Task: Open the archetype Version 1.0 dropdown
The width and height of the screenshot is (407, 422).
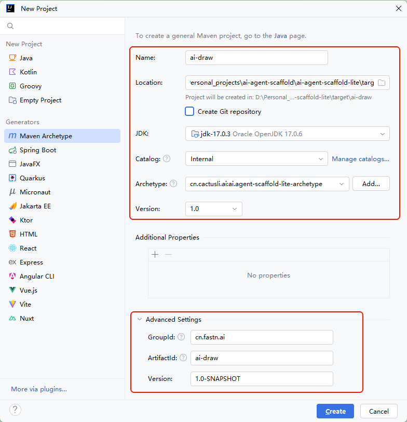Action: [x=214, y=209]
